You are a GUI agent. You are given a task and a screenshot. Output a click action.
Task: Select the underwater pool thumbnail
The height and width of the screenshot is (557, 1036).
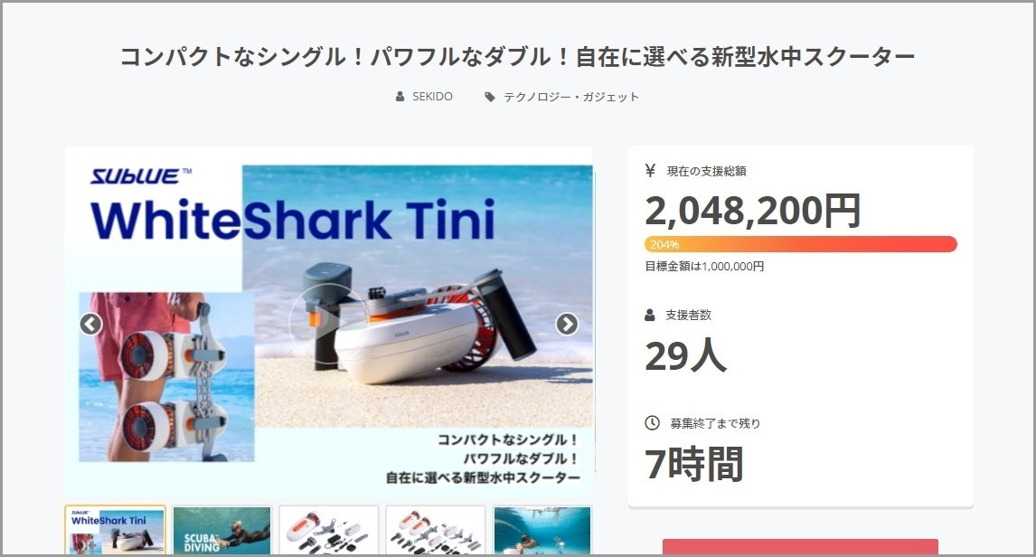[x=542, y=530]
